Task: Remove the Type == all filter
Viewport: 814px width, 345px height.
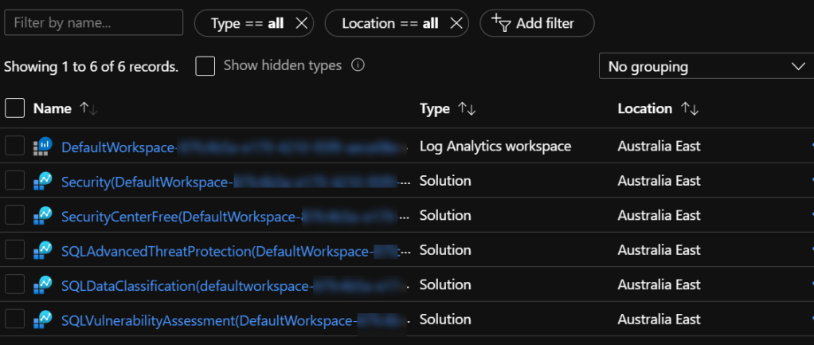Action: pos(301,24)
